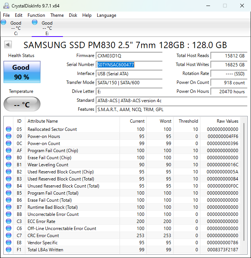Click status orb for CRC Error Count

(9, 235)
